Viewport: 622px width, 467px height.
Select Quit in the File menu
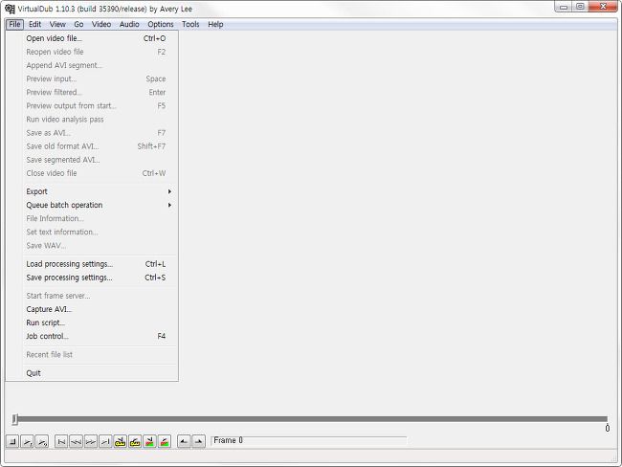(92, 373)
